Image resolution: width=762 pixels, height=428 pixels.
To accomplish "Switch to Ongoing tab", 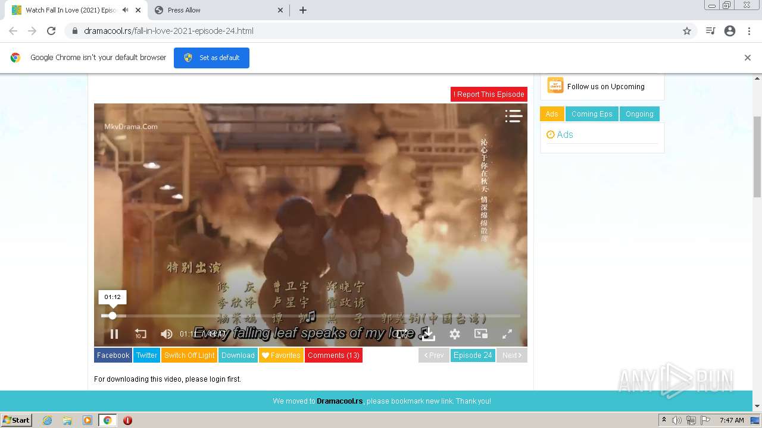I will (x=639, y=114).
